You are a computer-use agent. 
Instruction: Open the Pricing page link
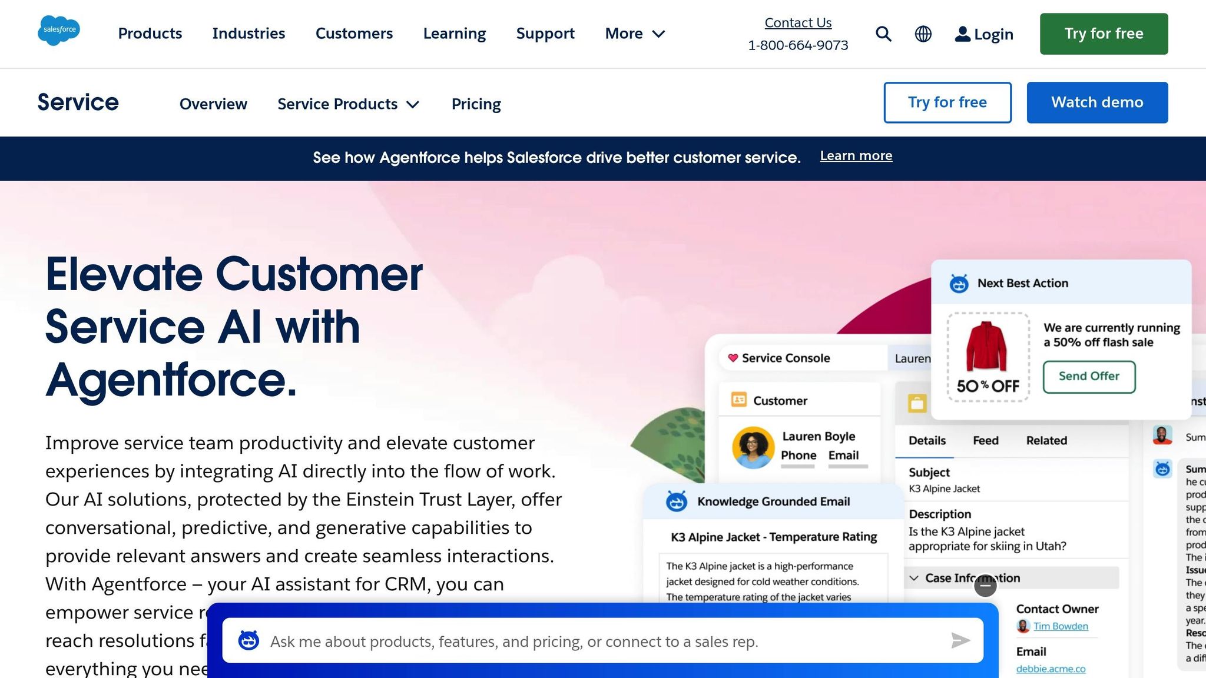pyautogui.click(x=476, y=104)
